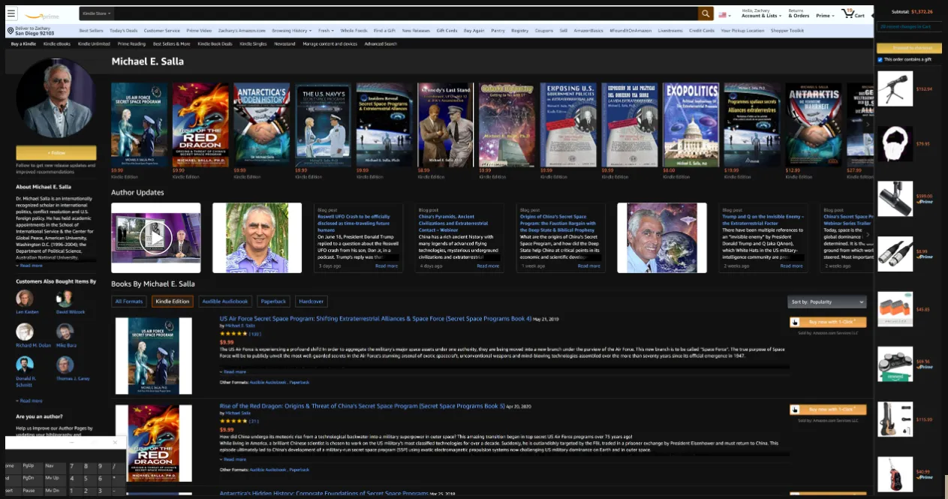Play the Author Updates video

156,238
